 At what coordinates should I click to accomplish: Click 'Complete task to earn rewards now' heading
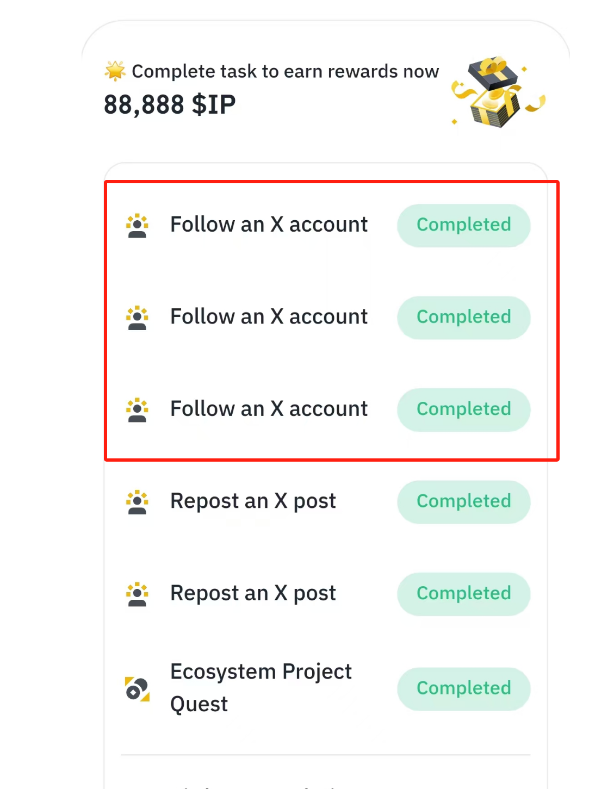click(x=285, y=71)
